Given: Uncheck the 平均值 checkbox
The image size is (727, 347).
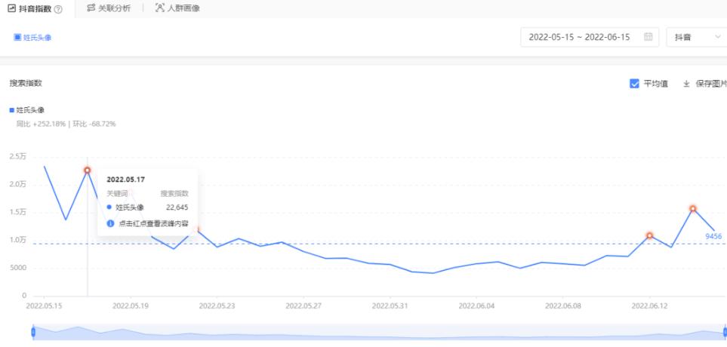Looking at the screenshot, I should (634, 84).
